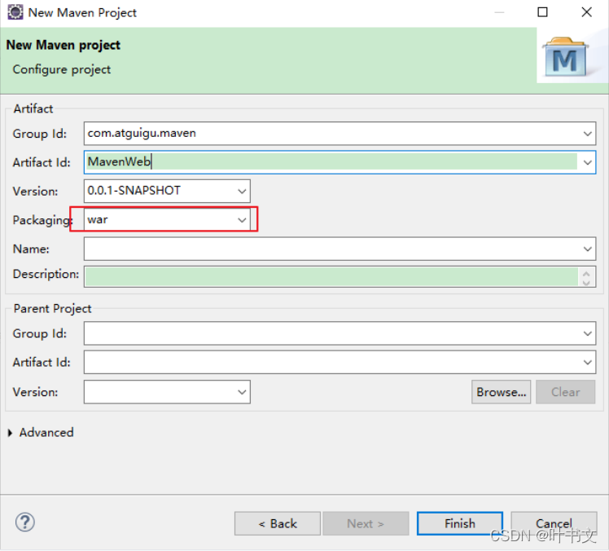Expand the Advanced section
Viewport: 609px width, 551px height.
(10, 432)
